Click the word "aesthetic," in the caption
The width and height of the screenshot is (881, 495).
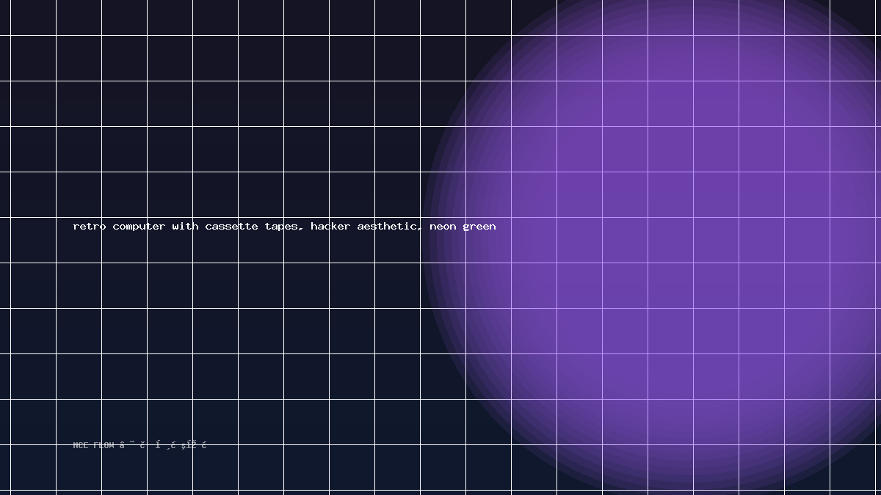coord(390,227)
